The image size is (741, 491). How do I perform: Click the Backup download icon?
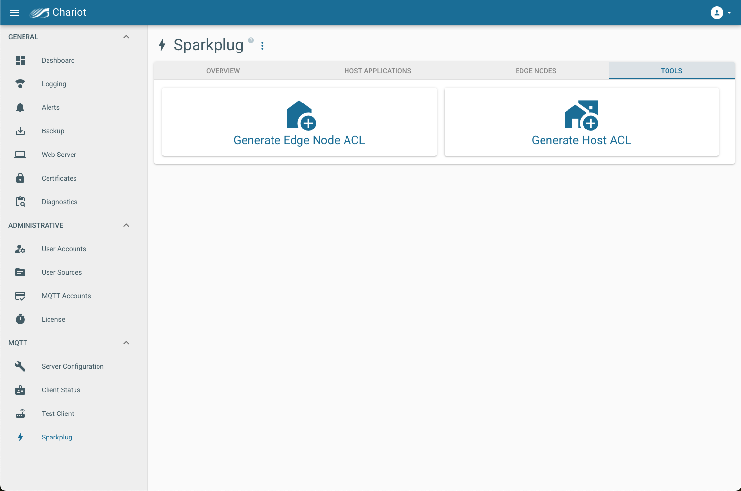[20, 131]
